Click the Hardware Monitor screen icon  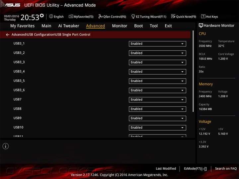pyautogui.click(x=201, y=26)
